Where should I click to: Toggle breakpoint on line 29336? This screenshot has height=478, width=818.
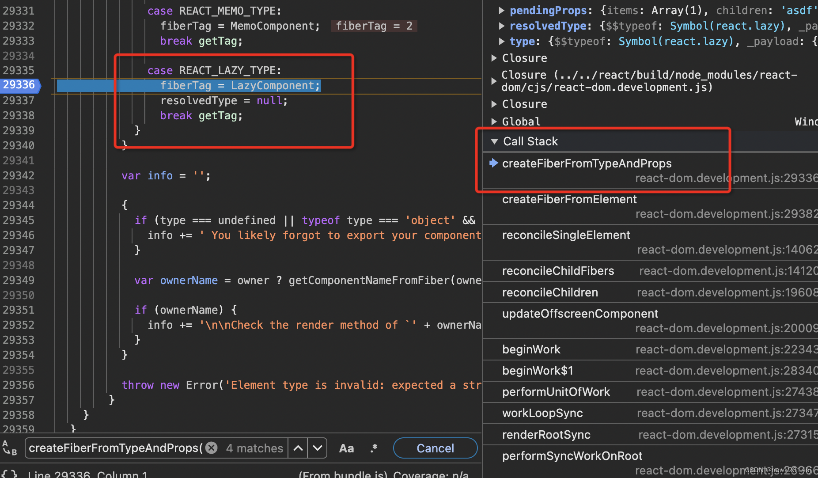point(20,85)
